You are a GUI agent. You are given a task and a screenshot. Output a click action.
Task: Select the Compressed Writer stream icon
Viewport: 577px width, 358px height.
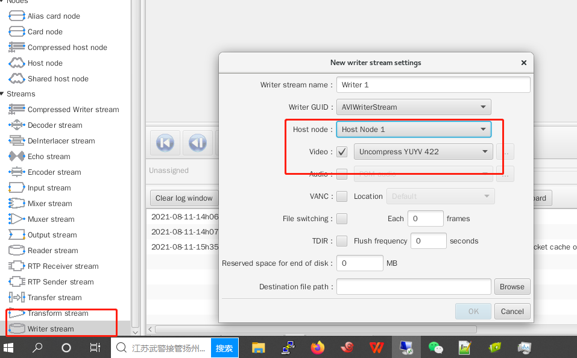(x=16, y=109)
